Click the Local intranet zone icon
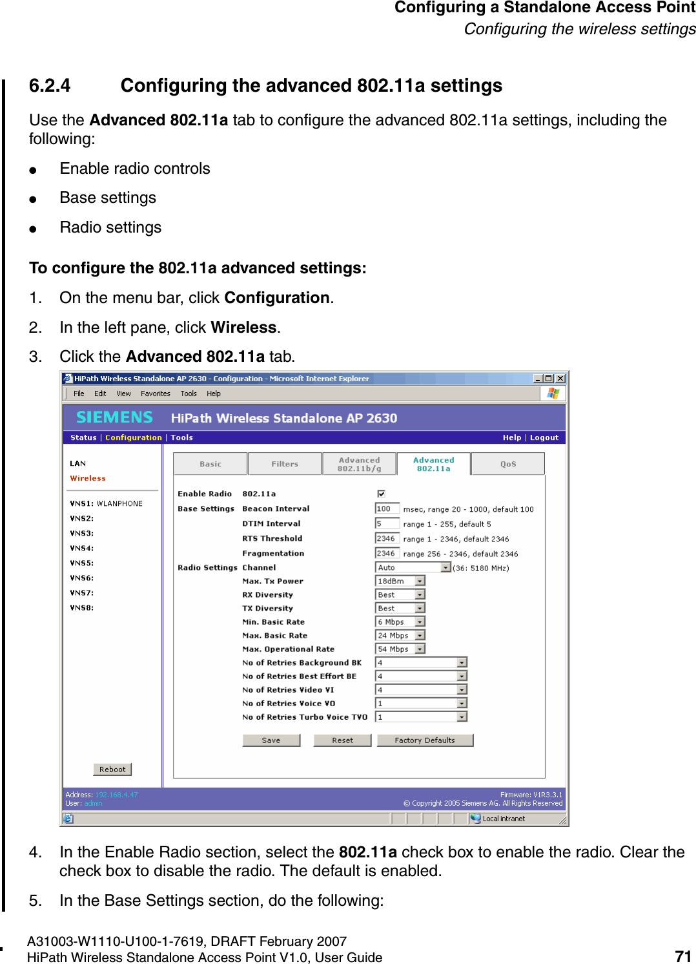 click(x=476, y=818)
